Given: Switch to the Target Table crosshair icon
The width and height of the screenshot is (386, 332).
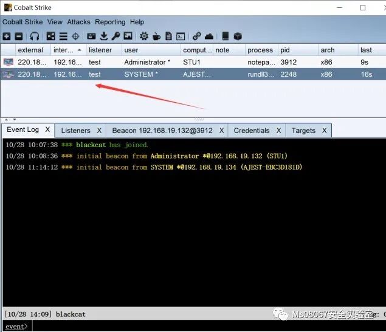Looking at the screenshot, I should coord(75,36).
